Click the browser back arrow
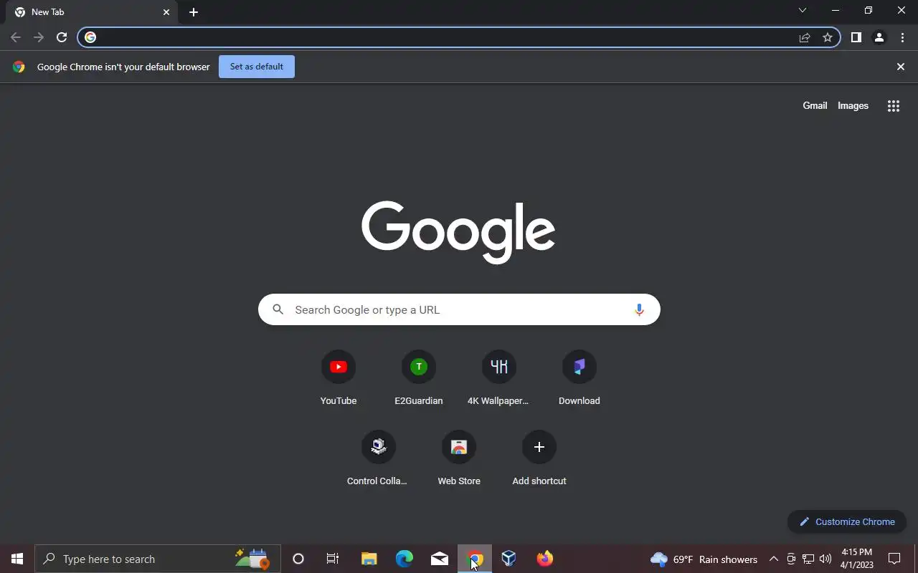The height and width of the screenshot is (573, 918). [16, 37]
